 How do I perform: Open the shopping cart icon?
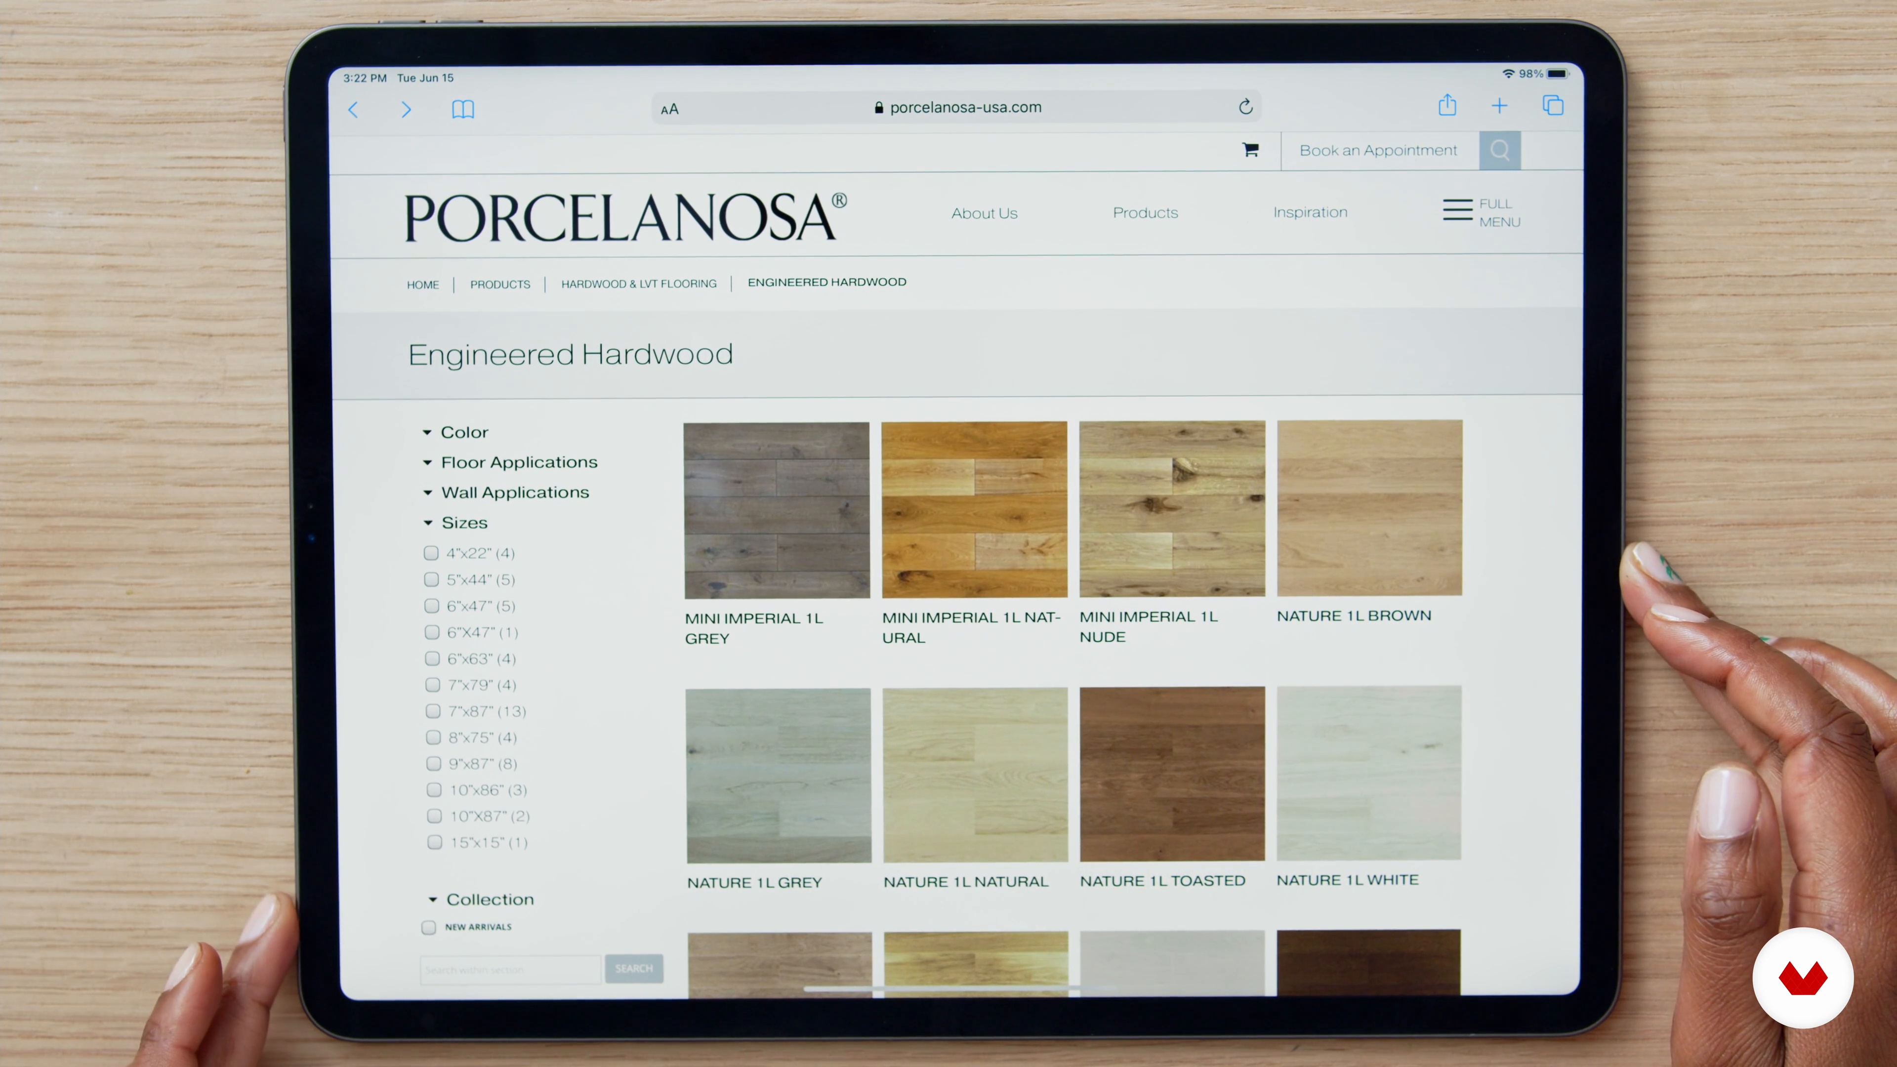coord(1250,150)
